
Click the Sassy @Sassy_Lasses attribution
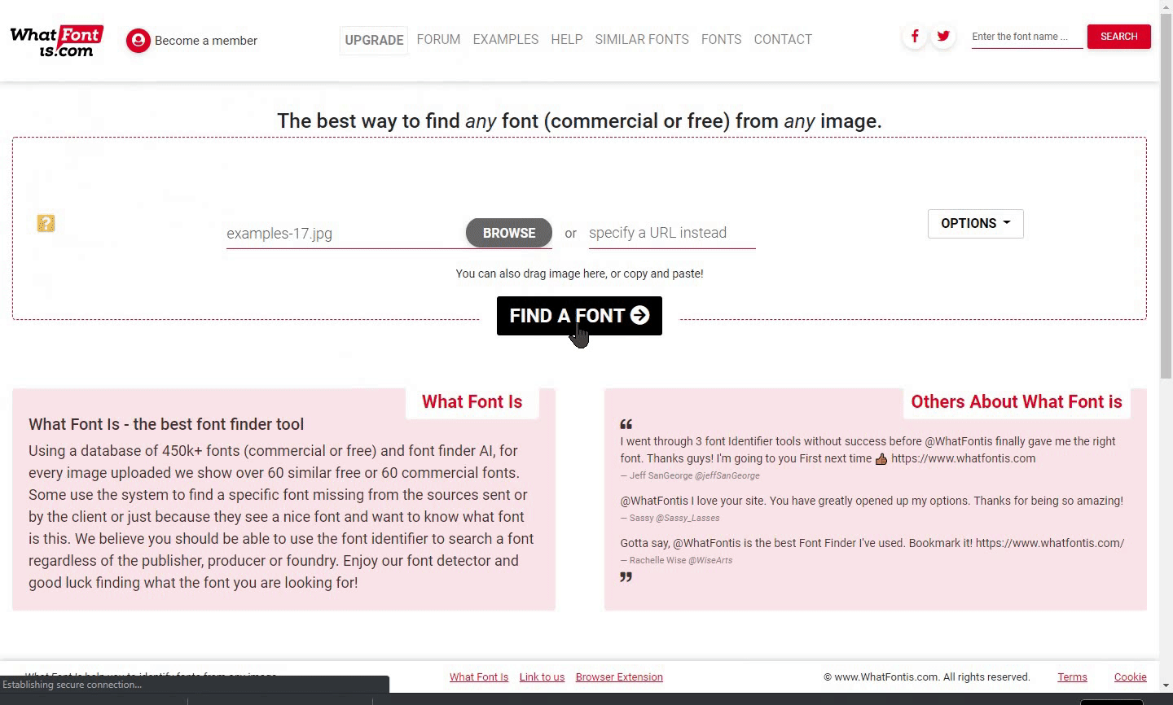tap(670, 518)
